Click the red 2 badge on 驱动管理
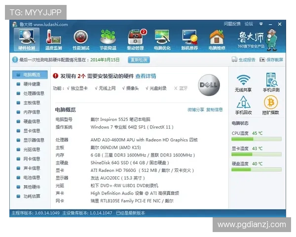296x237 pixels. point(144,32)
